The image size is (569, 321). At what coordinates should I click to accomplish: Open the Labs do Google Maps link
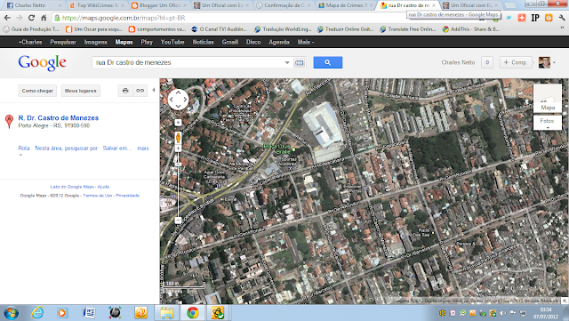[72, 187]
